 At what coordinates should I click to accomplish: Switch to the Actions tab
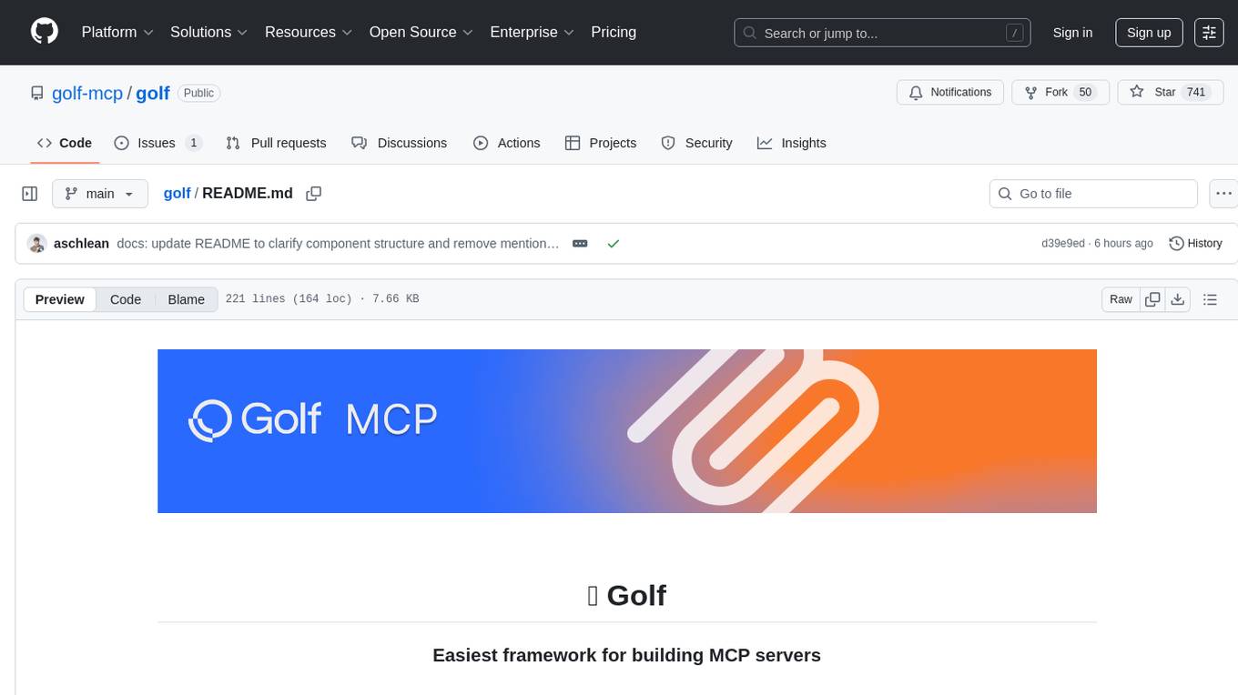click(x=507, y=143)
